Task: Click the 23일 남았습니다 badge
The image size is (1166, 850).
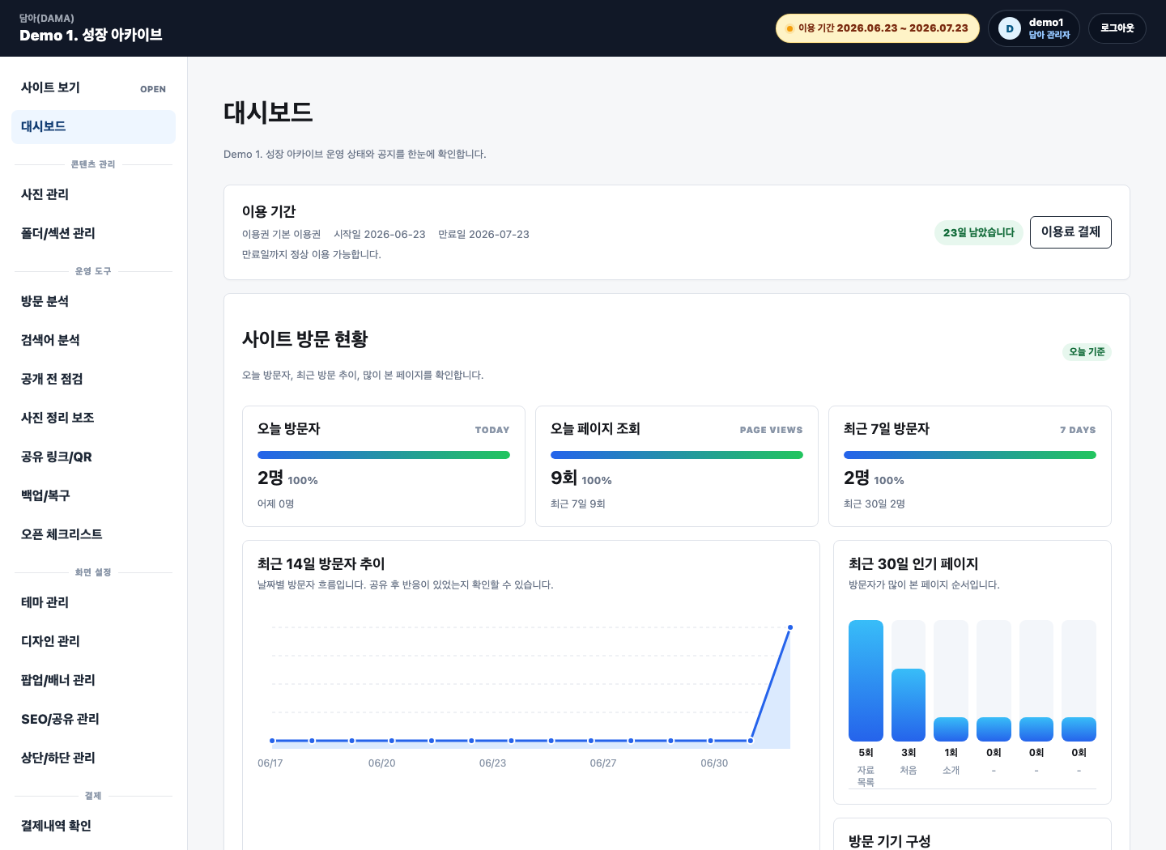Action: pos(978,232)
